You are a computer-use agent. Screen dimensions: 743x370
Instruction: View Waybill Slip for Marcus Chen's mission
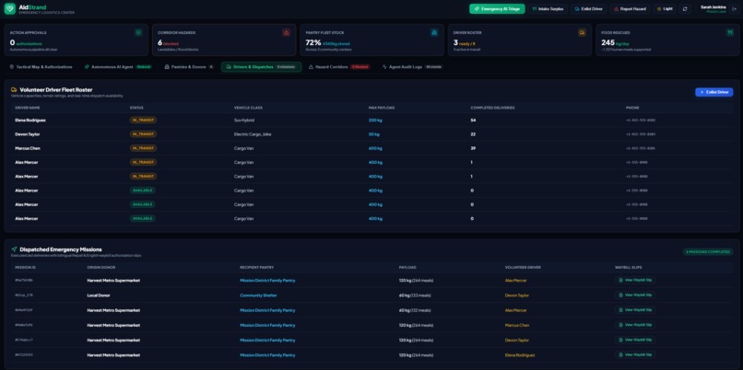[635, 325]
